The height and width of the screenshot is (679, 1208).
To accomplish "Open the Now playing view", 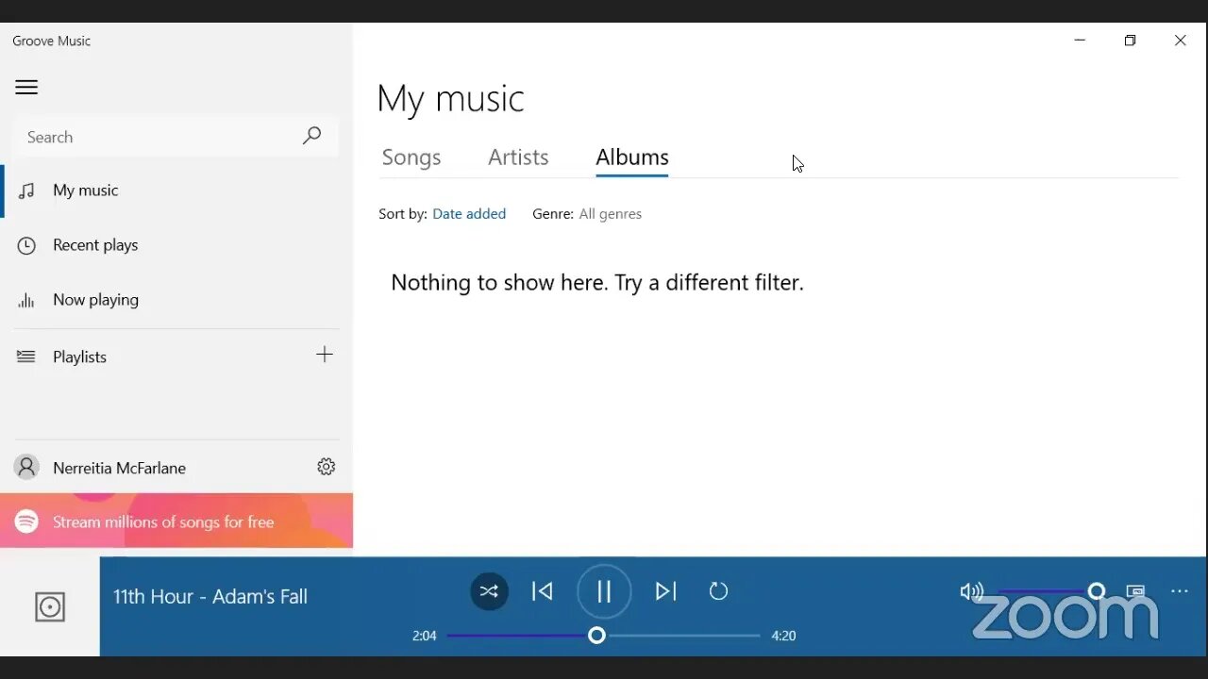I will click(x=176, y=300).
